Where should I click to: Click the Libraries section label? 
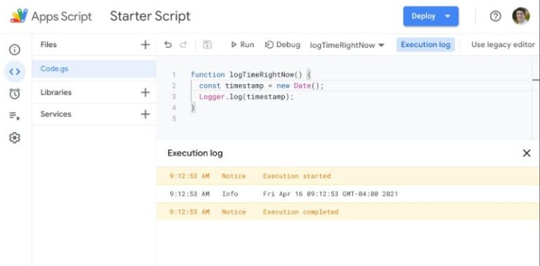pos(56,92)
